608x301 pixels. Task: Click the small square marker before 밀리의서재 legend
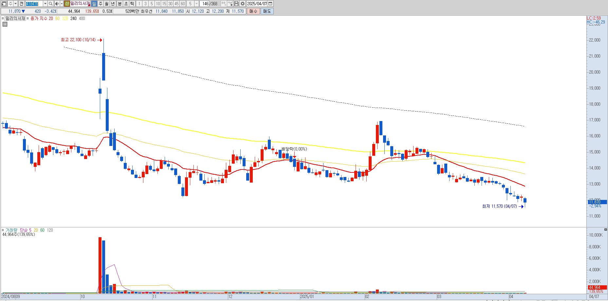tap(3, 19)
